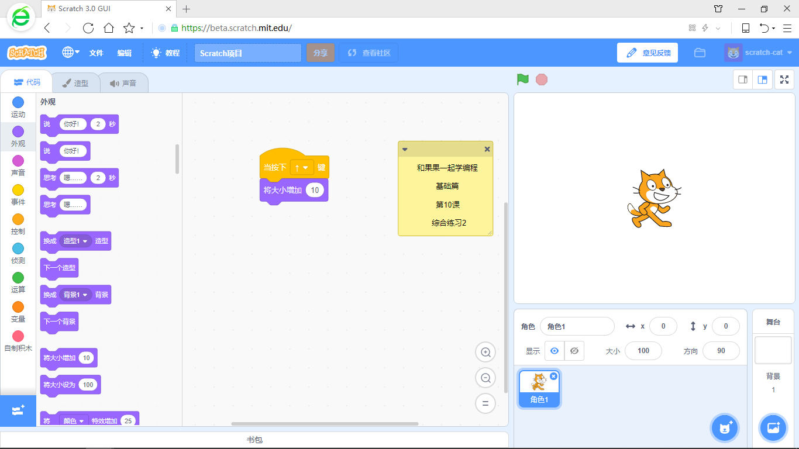The width and height of the screenshot is (799, 449).
Task: Open a new browser tab
Action: (187, 9)
